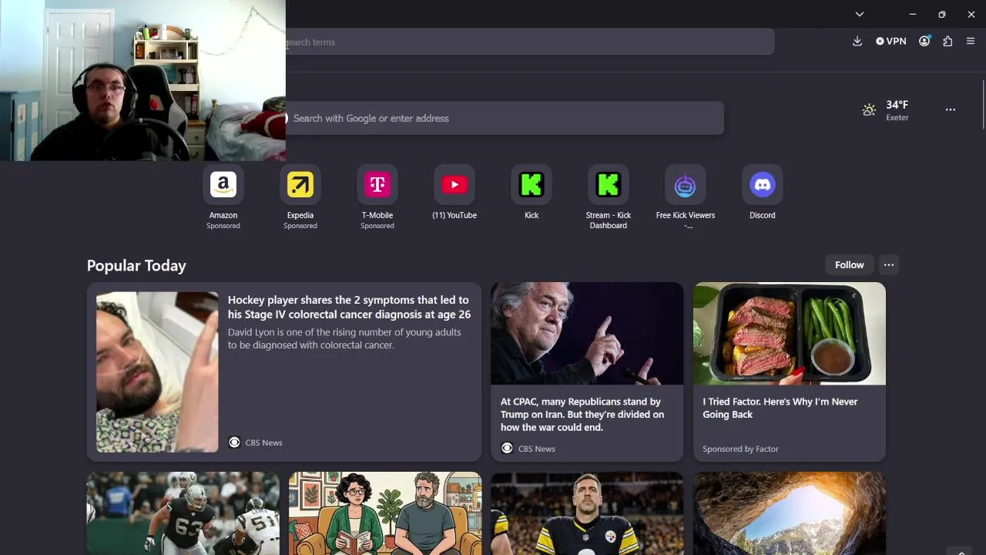
Task: Click Sponsored by Factor label
Action: click(740, 449)
